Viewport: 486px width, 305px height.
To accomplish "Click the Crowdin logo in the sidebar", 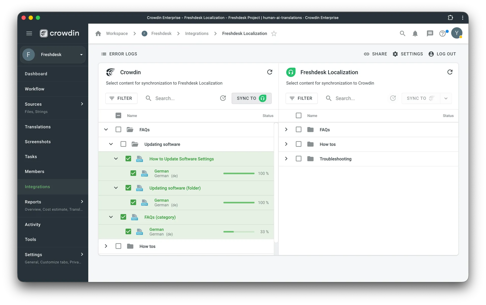I will pos(59,33).
